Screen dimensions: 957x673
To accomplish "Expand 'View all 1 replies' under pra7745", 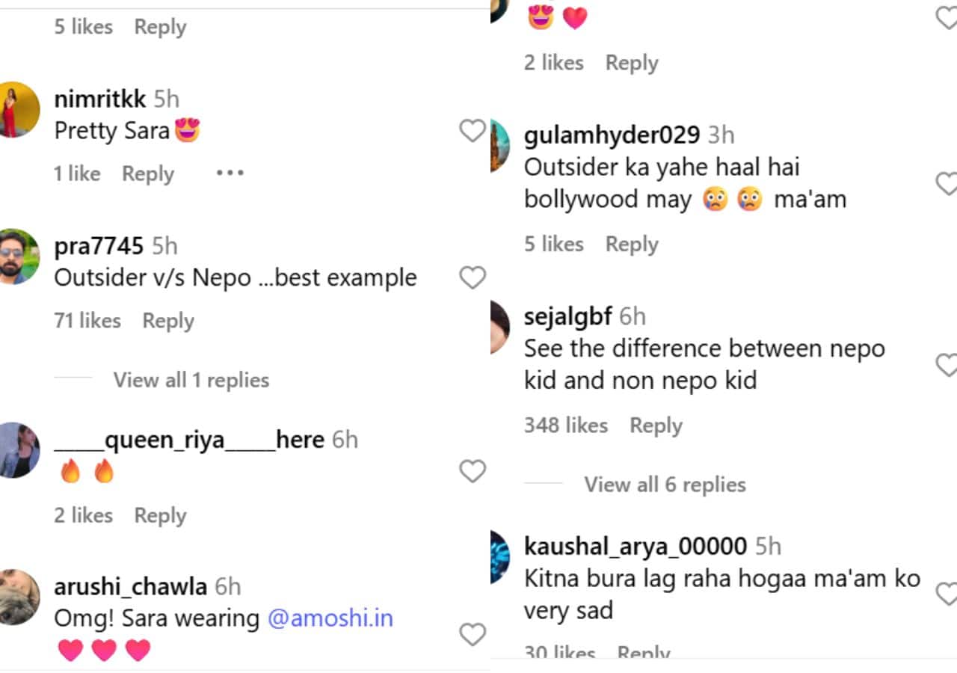I will click(191, 380).
